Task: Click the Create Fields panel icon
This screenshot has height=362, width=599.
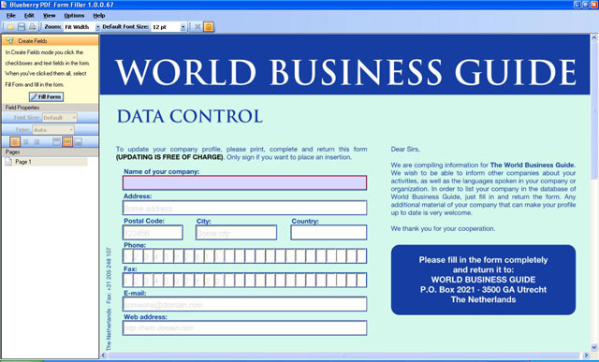Action: point(10,41)
